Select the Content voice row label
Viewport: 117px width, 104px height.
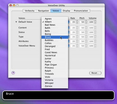[22, 28]
